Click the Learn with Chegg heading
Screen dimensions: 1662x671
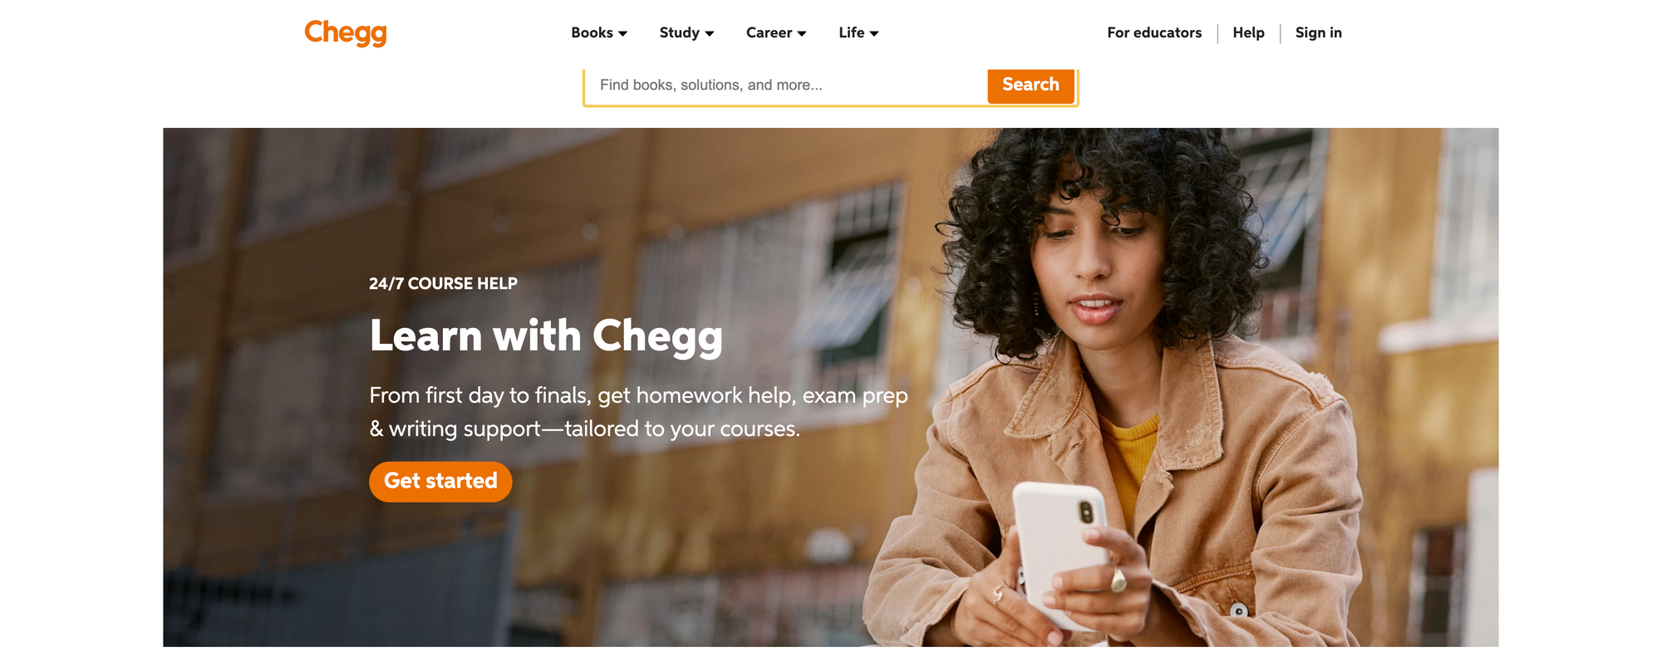pyautogui.click(x=546, y=336)
